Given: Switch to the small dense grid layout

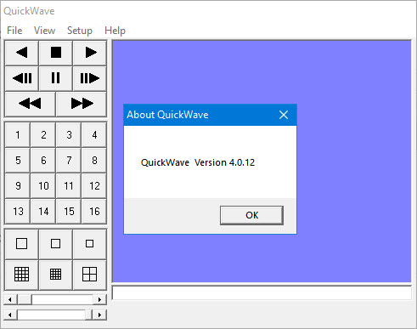Looking at the screenshot, I should click(x=56, y=275).
